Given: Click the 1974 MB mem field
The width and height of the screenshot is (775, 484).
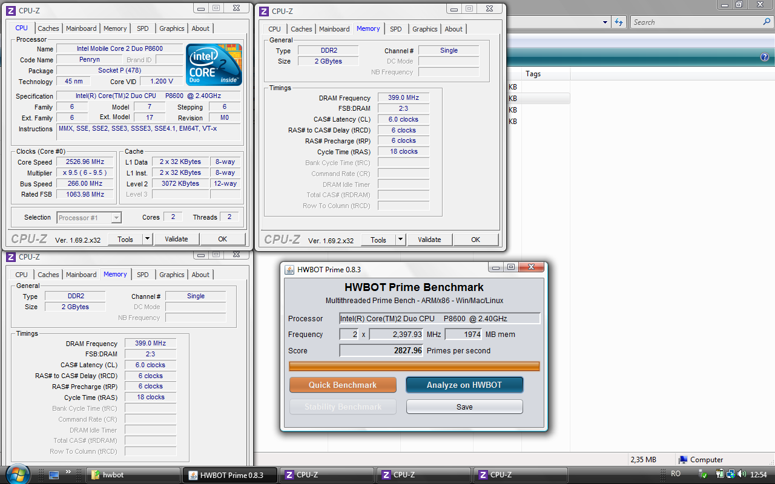Looking at the screenshot, I should (x=464, y=334).
